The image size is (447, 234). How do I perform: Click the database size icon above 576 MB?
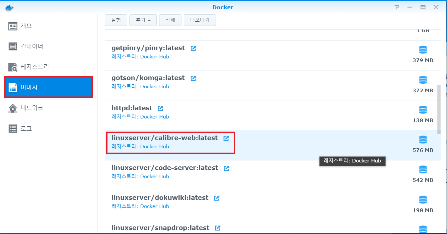(x=423, y=139)
